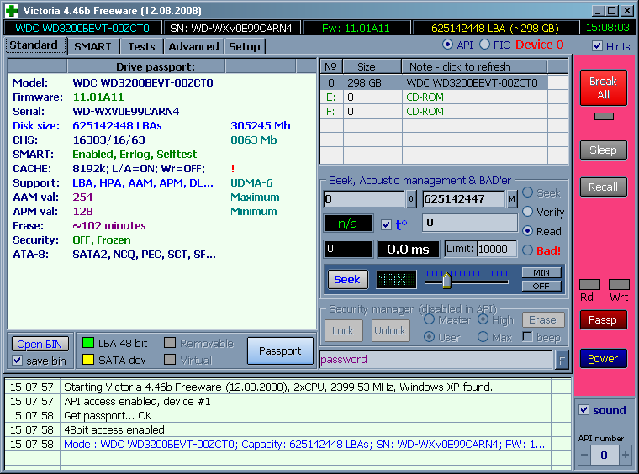This screenshot has width=639, height=474.
Task: Click the acoustic management slider thumb
Action: click(446, 280)
